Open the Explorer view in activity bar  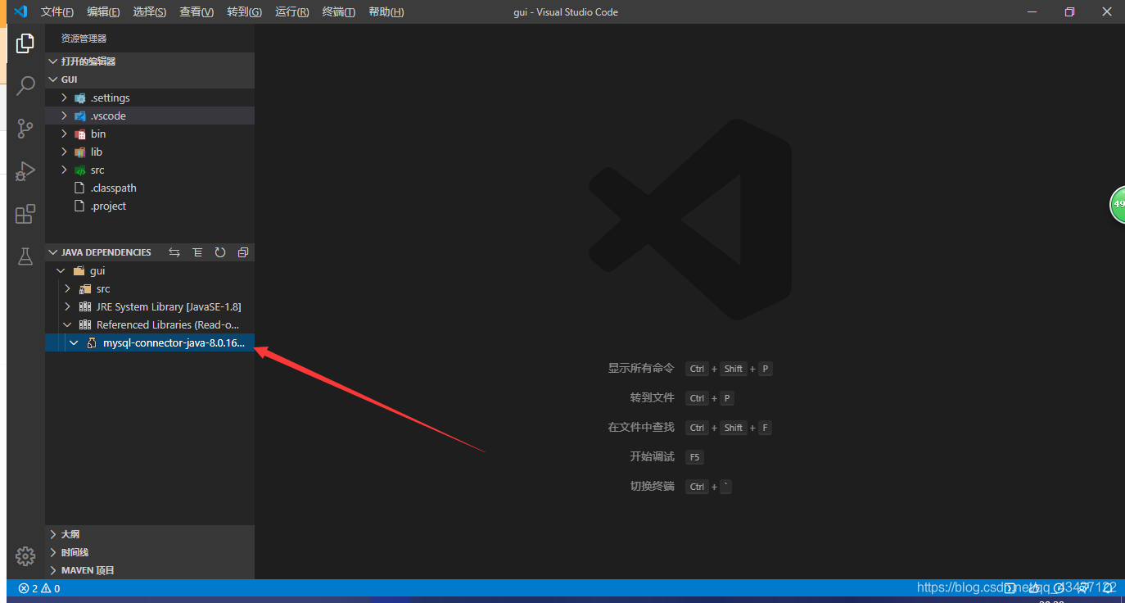coord(25,43)
